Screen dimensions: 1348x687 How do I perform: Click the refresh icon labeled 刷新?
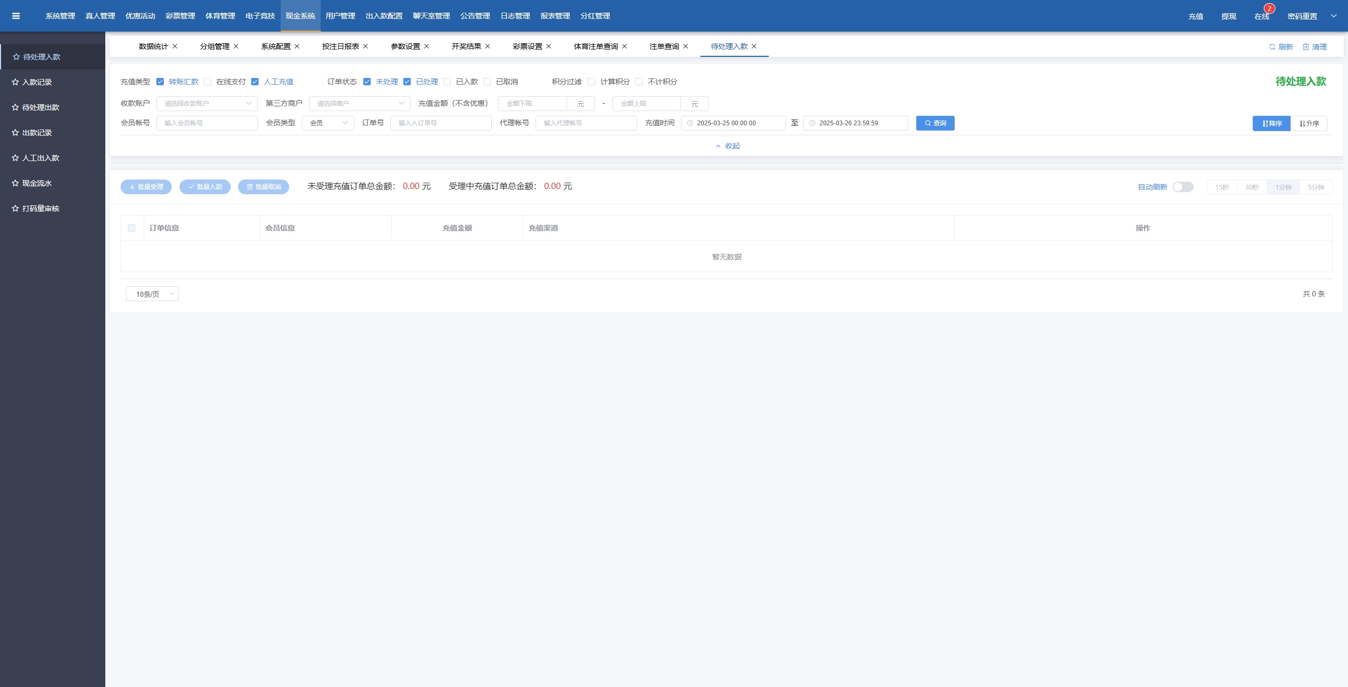(1272, 47)
